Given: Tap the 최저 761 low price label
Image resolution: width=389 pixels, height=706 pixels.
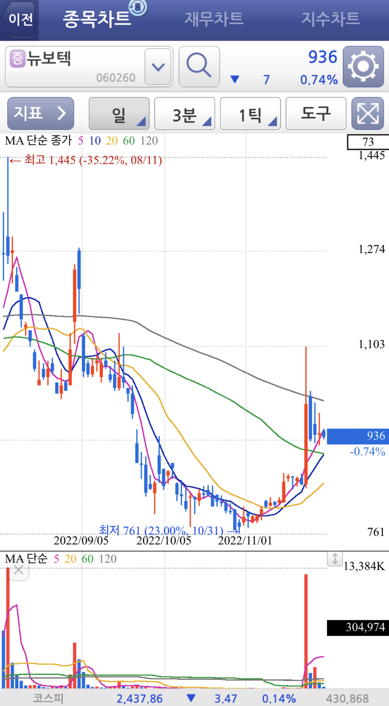Looking at the screenshot, I should (x=169, y=530).
